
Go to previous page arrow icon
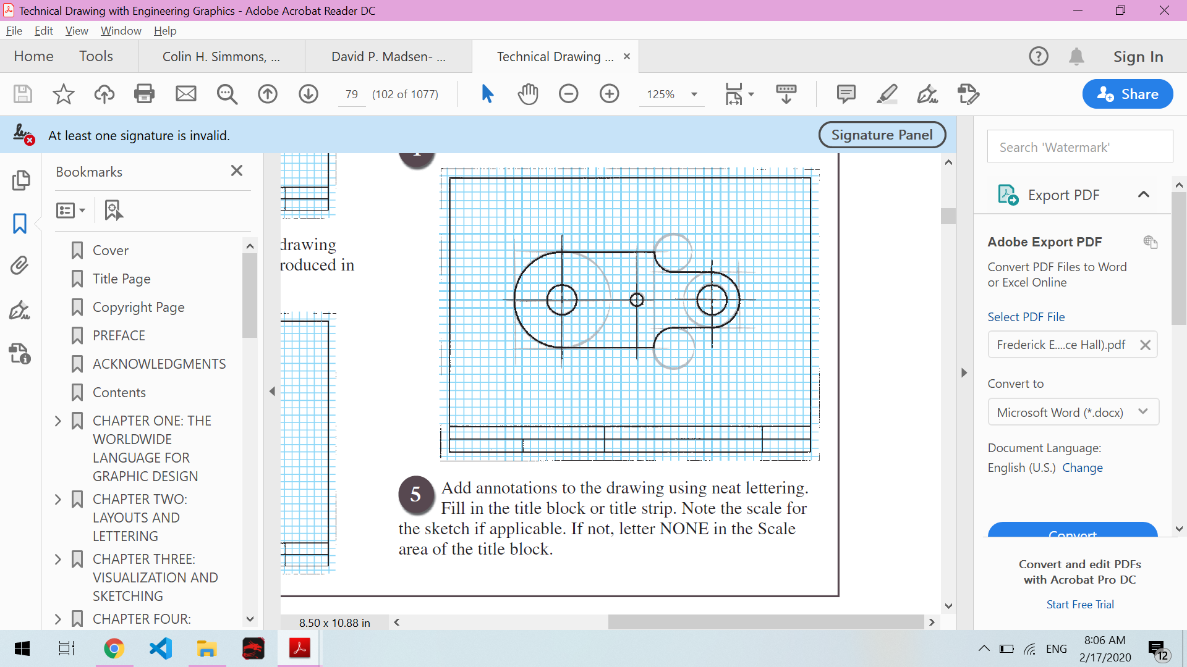(268, 94)
